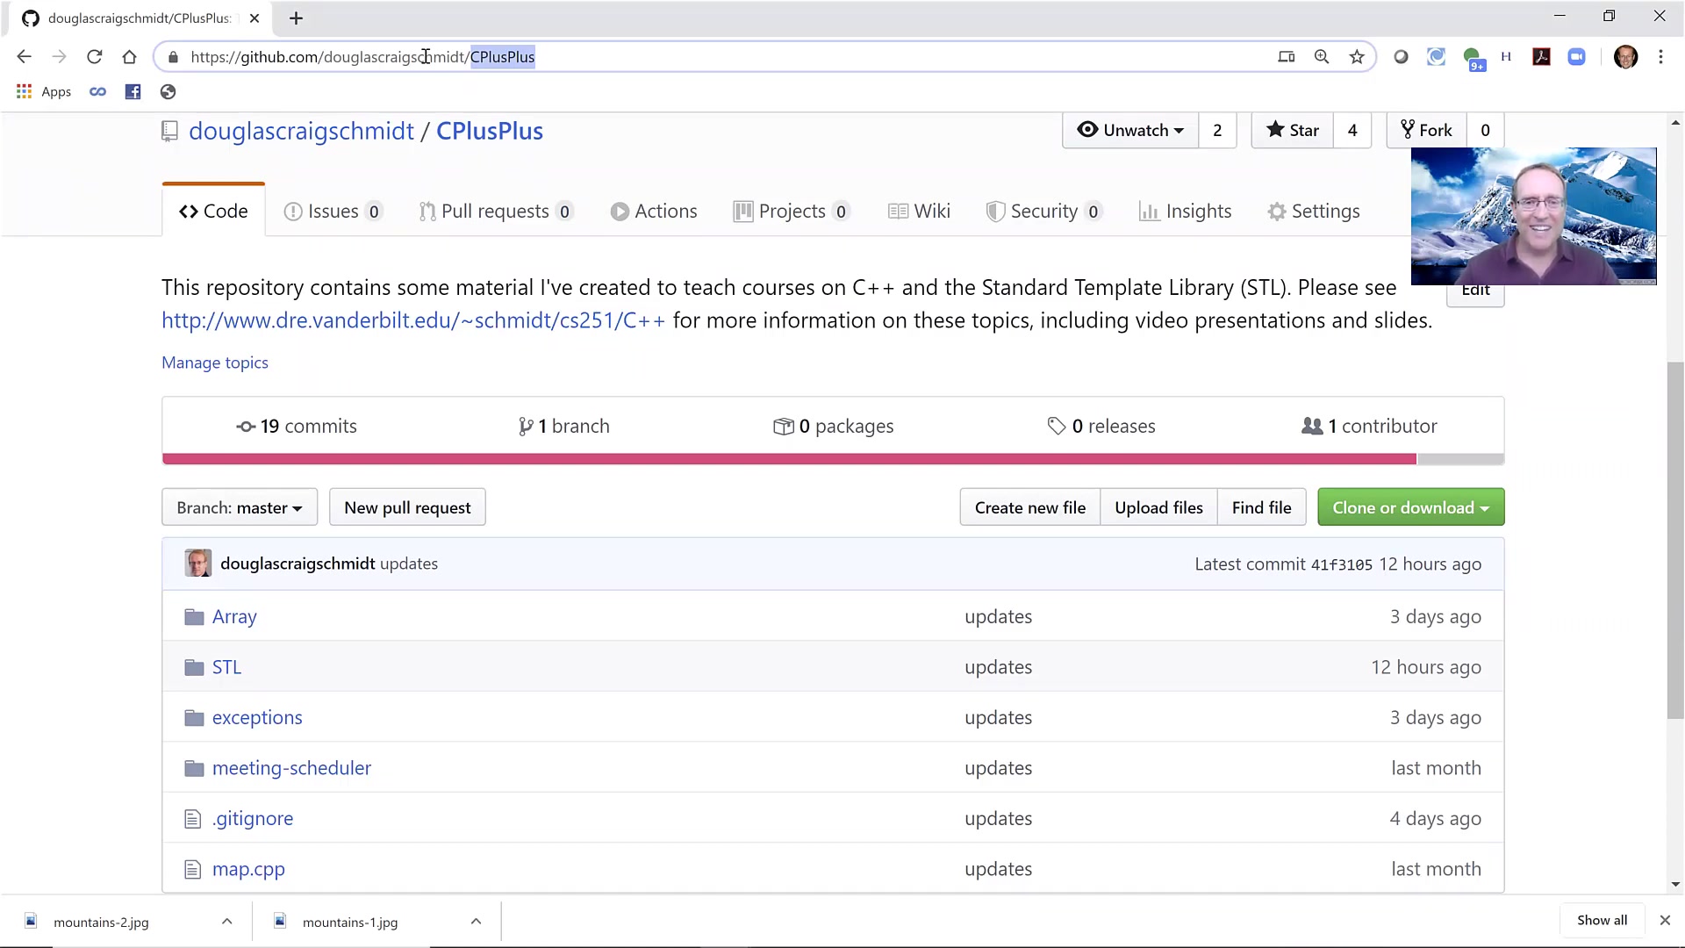Open the douglascraigschmidt owner link

(x=301, y=132)
